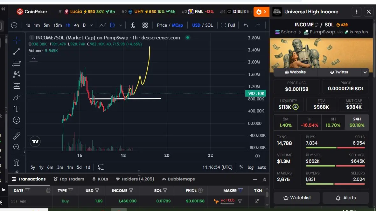Activate the zoom in tool
Screen dimensions: 376x211
pos(17,147)
